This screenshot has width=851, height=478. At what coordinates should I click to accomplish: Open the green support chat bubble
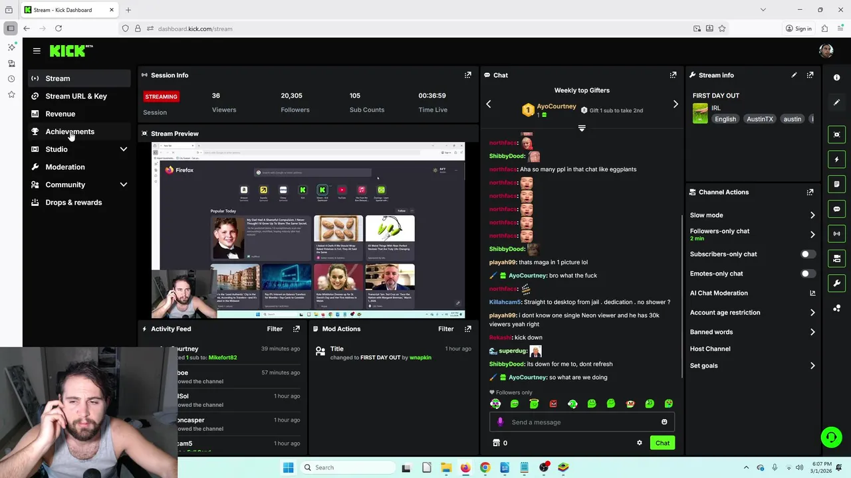(831, 437)
